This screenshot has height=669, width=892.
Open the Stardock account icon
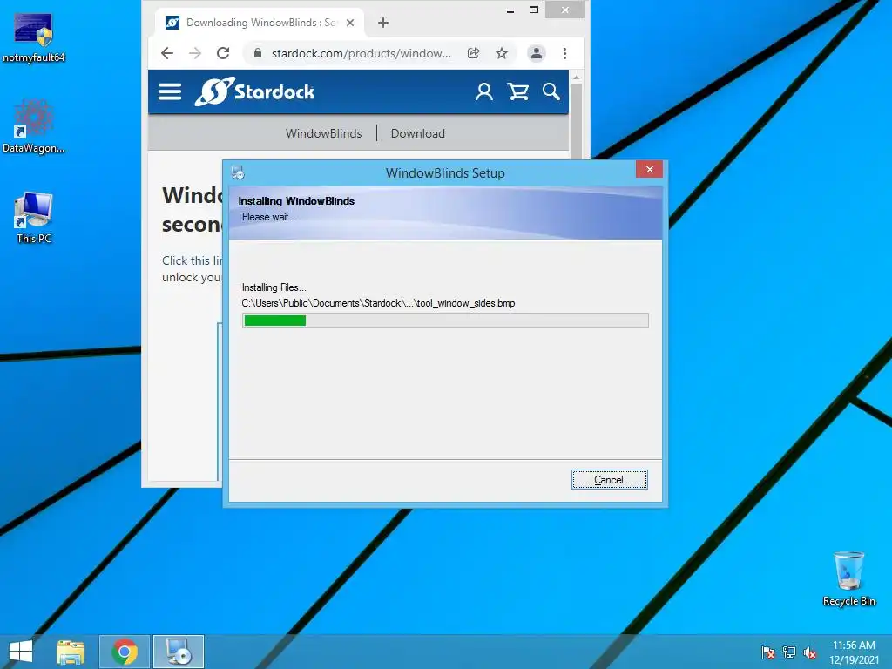(484, 91)
